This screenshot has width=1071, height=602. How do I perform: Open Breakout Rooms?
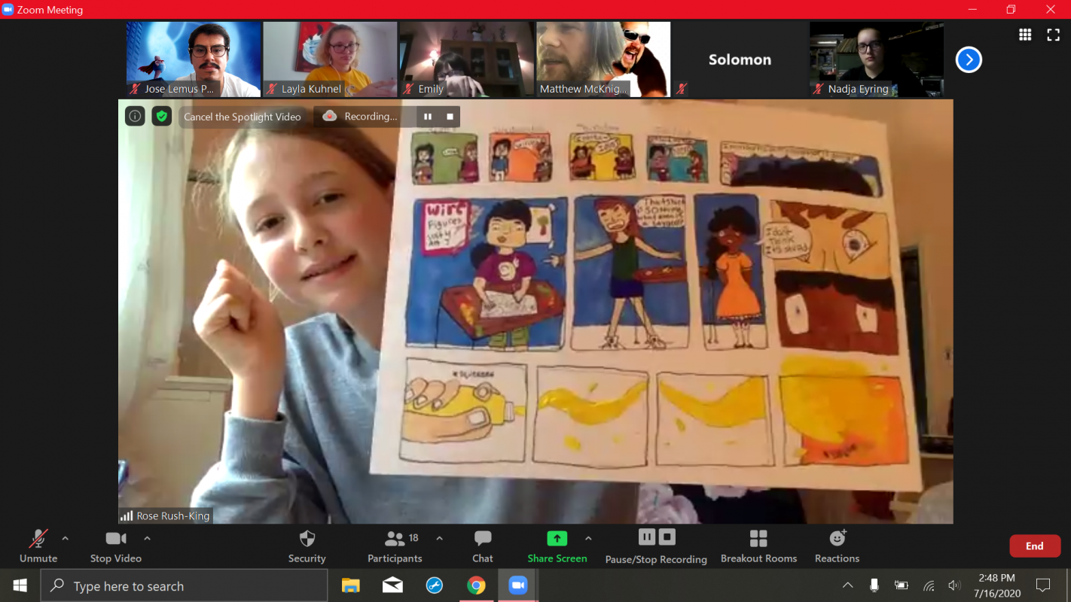758,546
